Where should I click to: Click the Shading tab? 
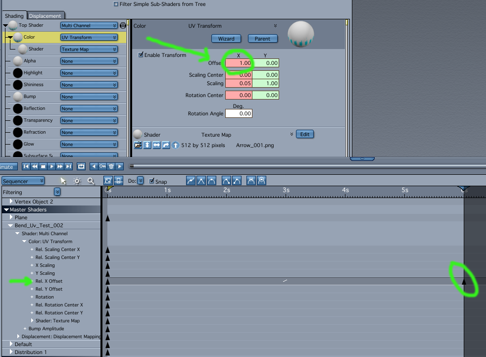point(14,15)
